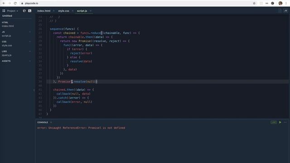Click on the funcs.reduce call
The image size is (290, 163).
[x=91, y=33]
